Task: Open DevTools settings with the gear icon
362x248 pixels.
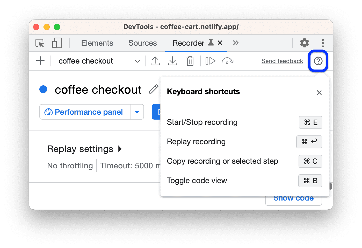Action: coord(304,43)
